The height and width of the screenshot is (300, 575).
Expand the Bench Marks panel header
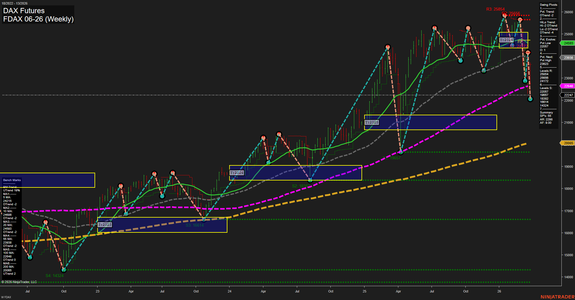tap(12, 180)
